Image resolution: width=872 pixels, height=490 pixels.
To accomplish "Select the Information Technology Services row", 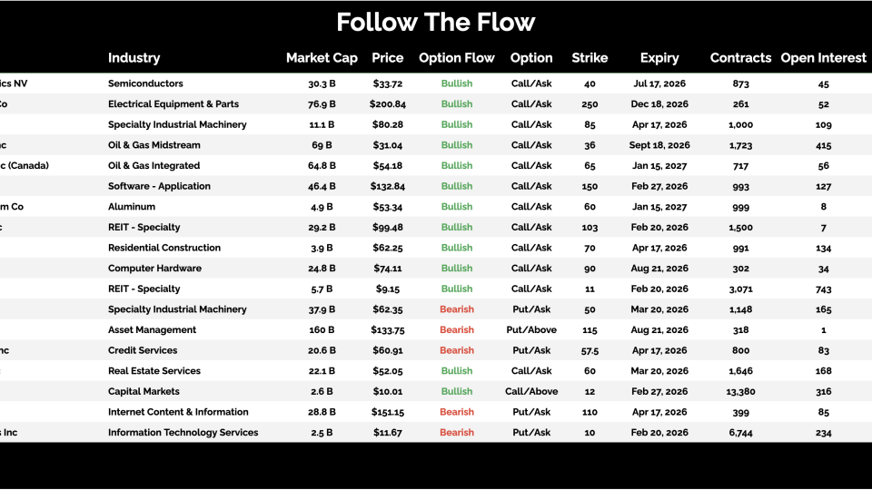I will click(183, 433).
